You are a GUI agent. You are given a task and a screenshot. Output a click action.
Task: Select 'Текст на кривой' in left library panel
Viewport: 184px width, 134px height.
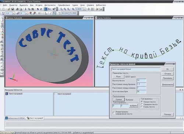click(x=15, y=94)
